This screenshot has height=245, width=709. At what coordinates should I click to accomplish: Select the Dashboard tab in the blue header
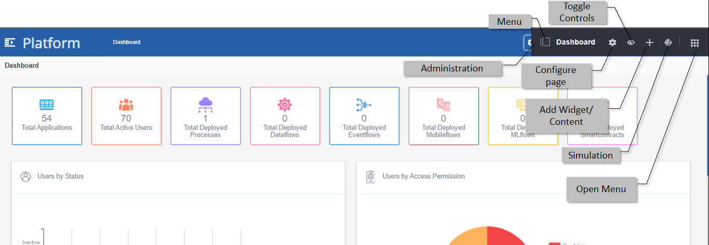pyautogui.click(x=127, y=42)
